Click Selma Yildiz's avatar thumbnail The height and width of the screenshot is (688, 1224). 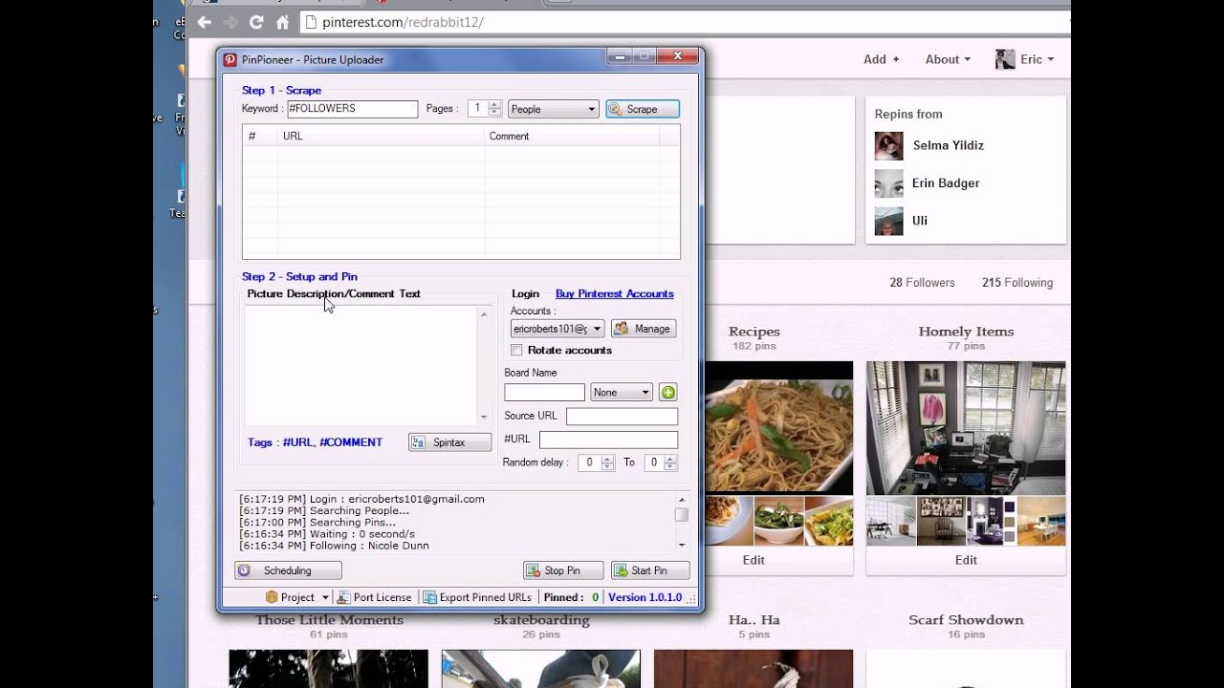coord(888,146)
